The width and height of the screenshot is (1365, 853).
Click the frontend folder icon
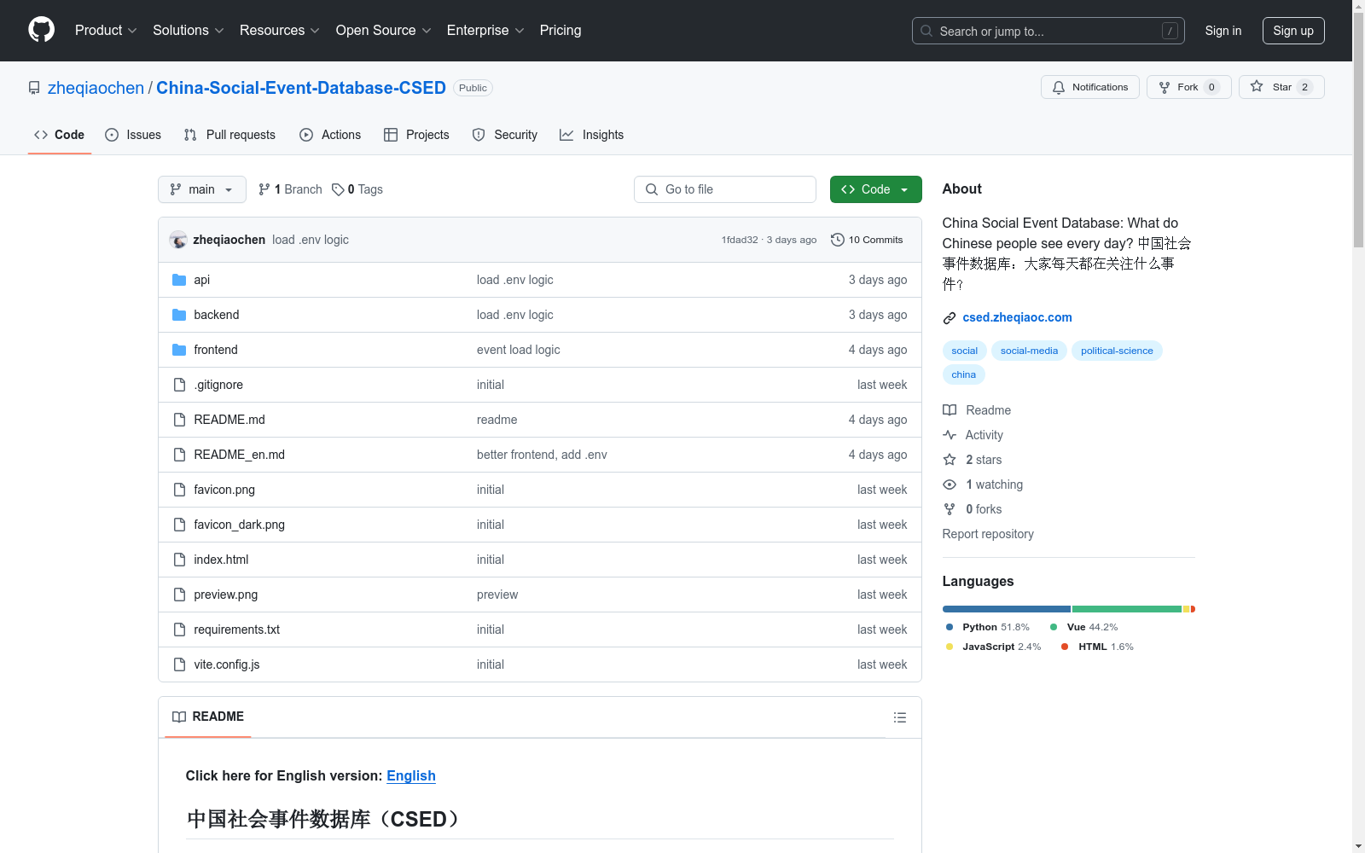pos(179,350)
